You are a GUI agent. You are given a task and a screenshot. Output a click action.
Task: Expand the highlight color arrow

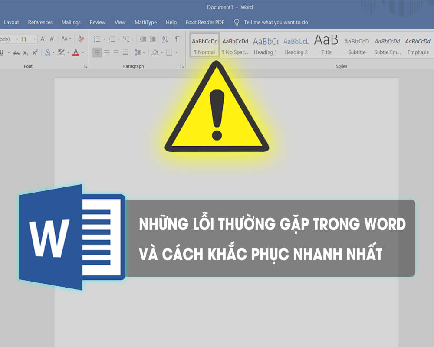click(x=69, y=52)
